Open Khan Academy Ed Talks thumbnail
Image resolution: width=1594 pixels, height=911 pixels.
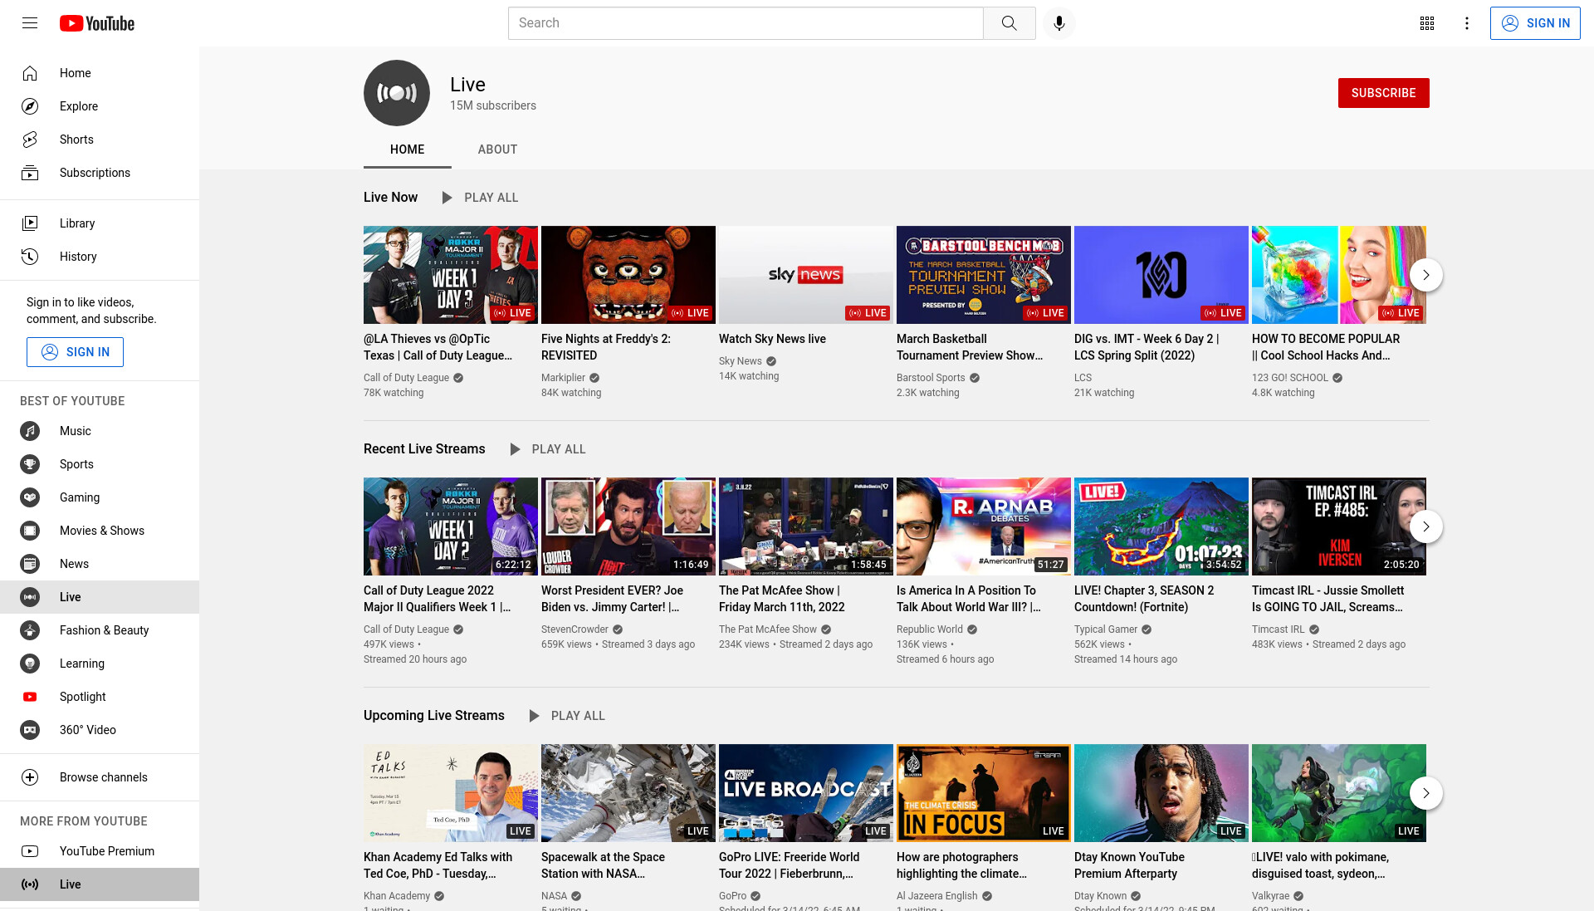click(x=451, y=793)
